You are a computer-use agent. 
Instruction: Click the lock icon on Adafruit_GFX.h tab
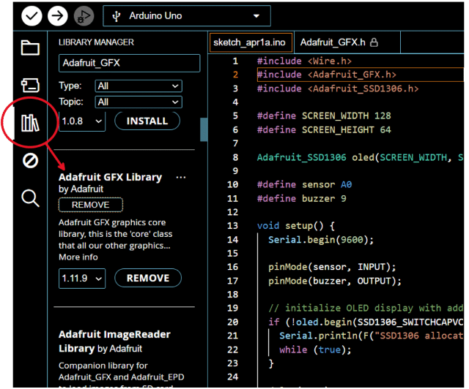pyautogui.click(x=374, y=42)
